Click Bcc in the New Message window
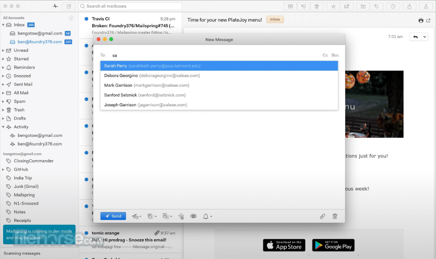The image size is (436, 259). tap(335, 55)
